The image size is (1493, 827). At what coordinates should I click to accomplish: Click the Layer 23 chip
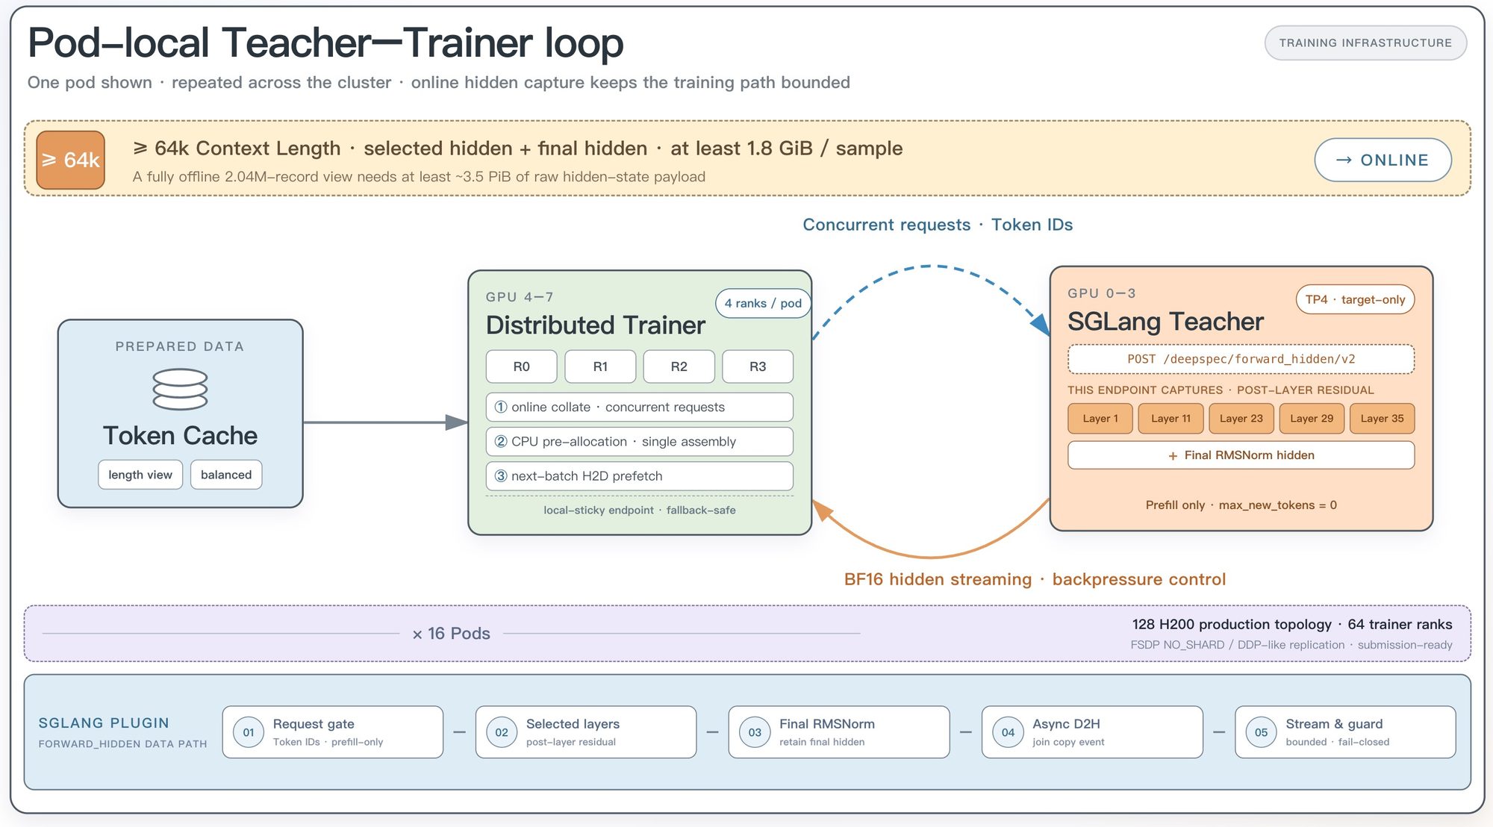pyautogui.click(x=1241, y=419)
